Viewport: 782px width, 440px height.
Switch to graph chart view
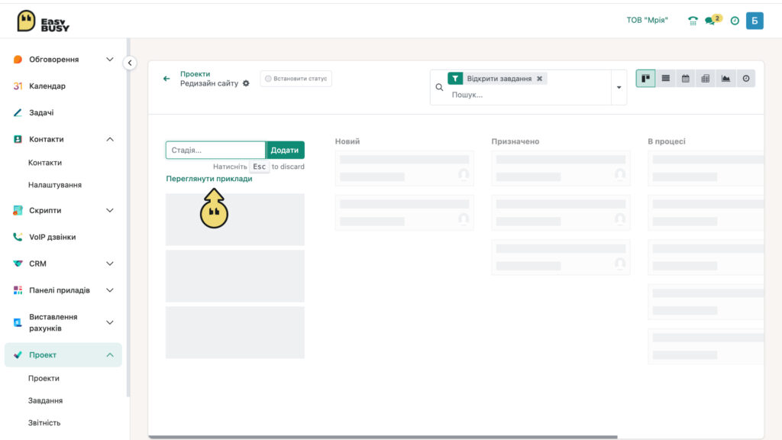725,79
